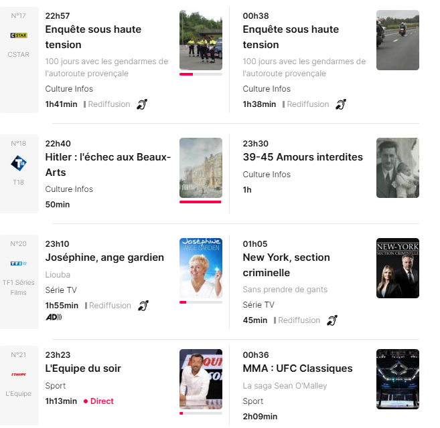The width and height of the screenshot is (440, 428).
Task: Click hearing-impaired icon on 00h38 Enquête program
Action: pos(341,104)
